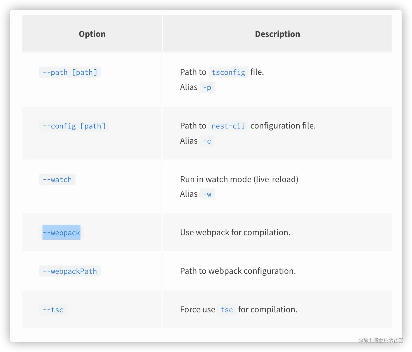This screenshot has height=352, width=412.
Task: Click the Option column header
Action: click(x=92, y=34)
